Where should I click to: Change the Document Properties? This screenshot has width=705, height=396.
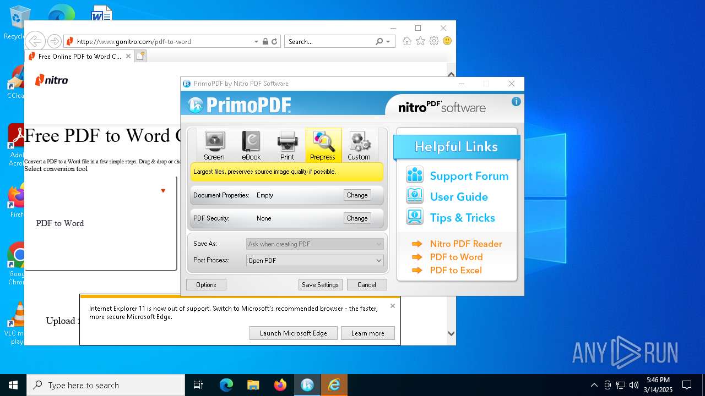tap(357, 195)
